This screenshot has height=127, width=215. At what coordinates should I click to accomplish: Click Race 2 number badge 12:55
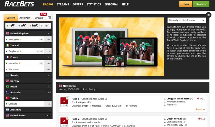click(64, 122)
